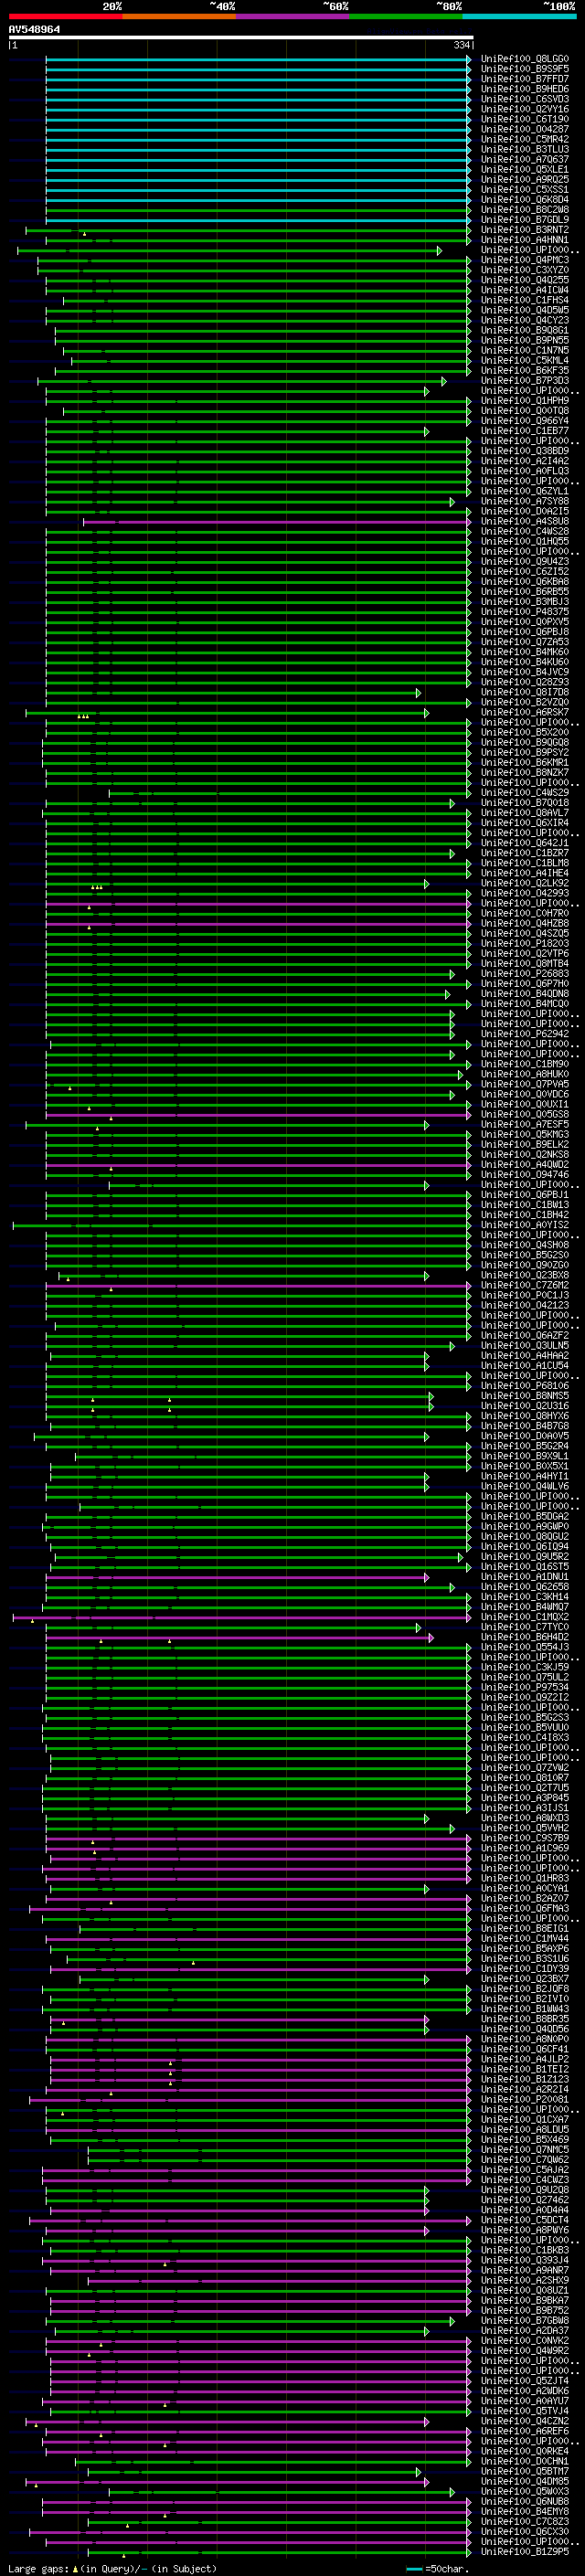Screen dimensions: 585x2576
Task: Select hit label UniRef100_Q4CY23
Action: 525,320
